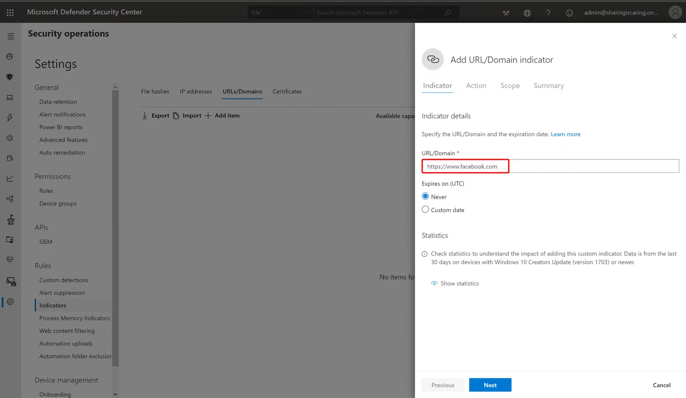Open Device groups under Permissions
This screenshot has height=398, width=686.
[x=58, y=204]
